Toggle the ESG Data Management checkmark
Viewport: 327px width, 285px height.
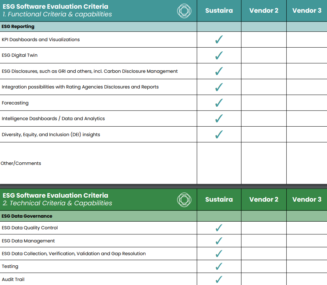219,240
